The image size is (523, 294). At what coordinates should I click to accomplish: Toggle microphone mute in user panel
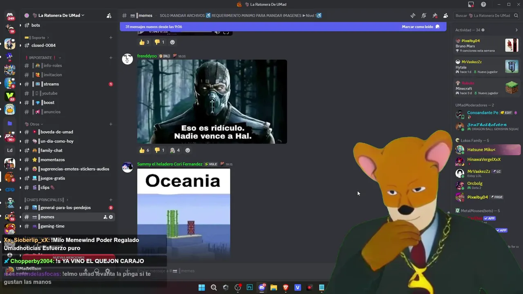click(x=86, y=271)
